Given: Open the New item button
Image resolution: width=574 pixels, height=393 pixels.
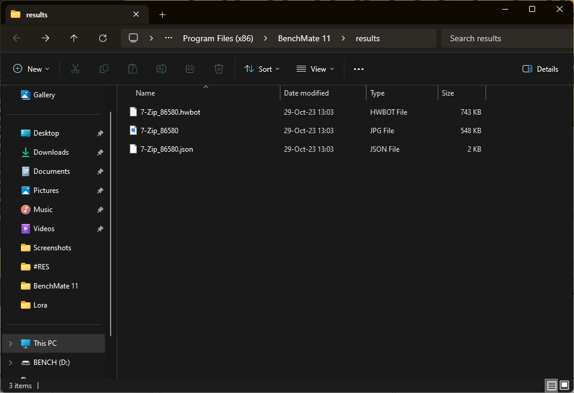Looking at the screenshot, I should 31,69.
